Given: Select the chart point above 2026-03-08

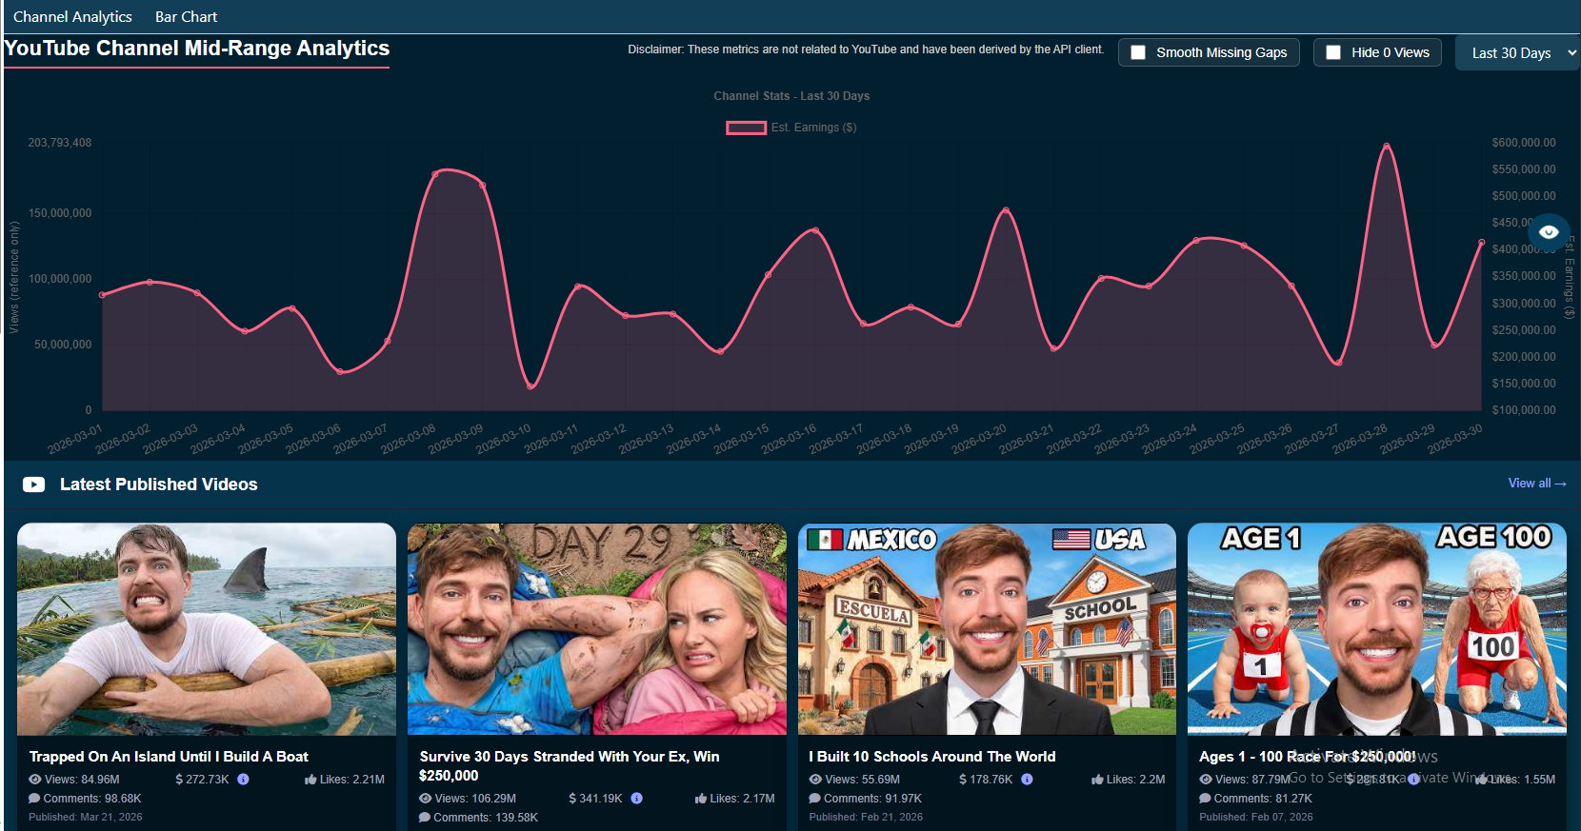Looking at the screenshot, I should point(435,173).
